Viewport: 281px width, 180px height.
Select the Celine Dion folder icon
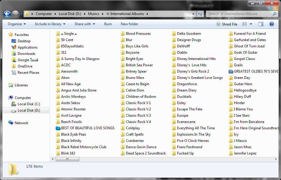[123, 90]
